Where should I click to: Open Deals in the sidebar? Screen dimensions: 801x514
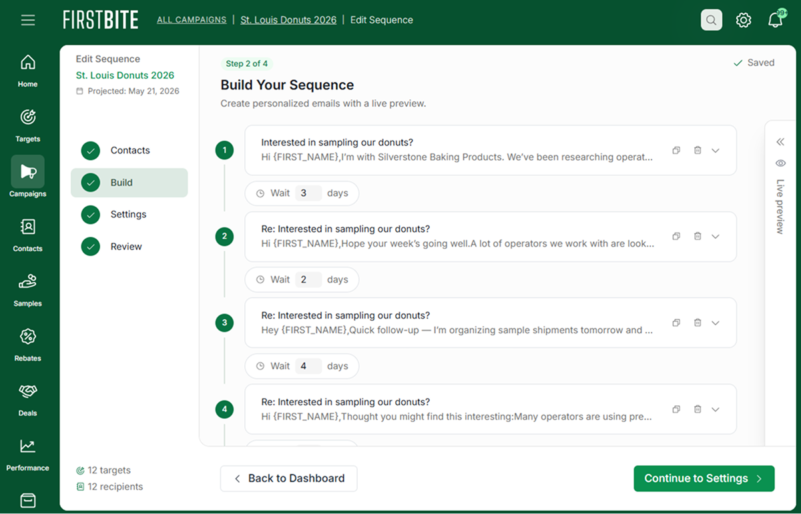pyautogui.click(x=28, y=399)
